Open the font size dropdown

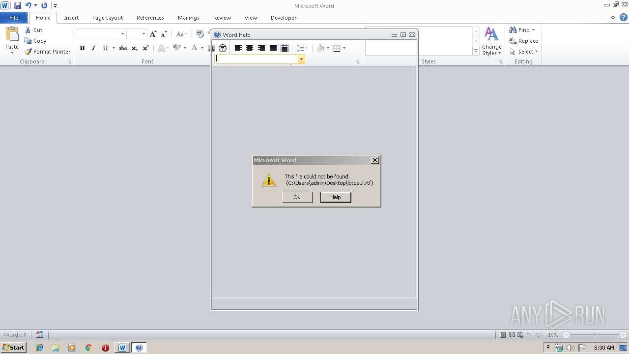pyautogui.click(x=143, y=34)
